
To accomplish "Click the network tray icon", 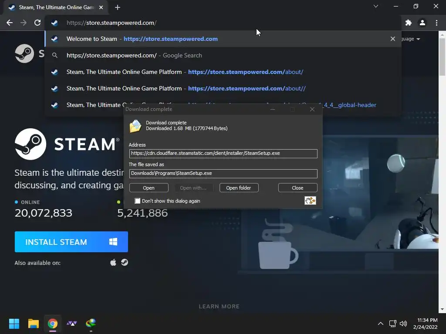I will [x=393, y=324].
